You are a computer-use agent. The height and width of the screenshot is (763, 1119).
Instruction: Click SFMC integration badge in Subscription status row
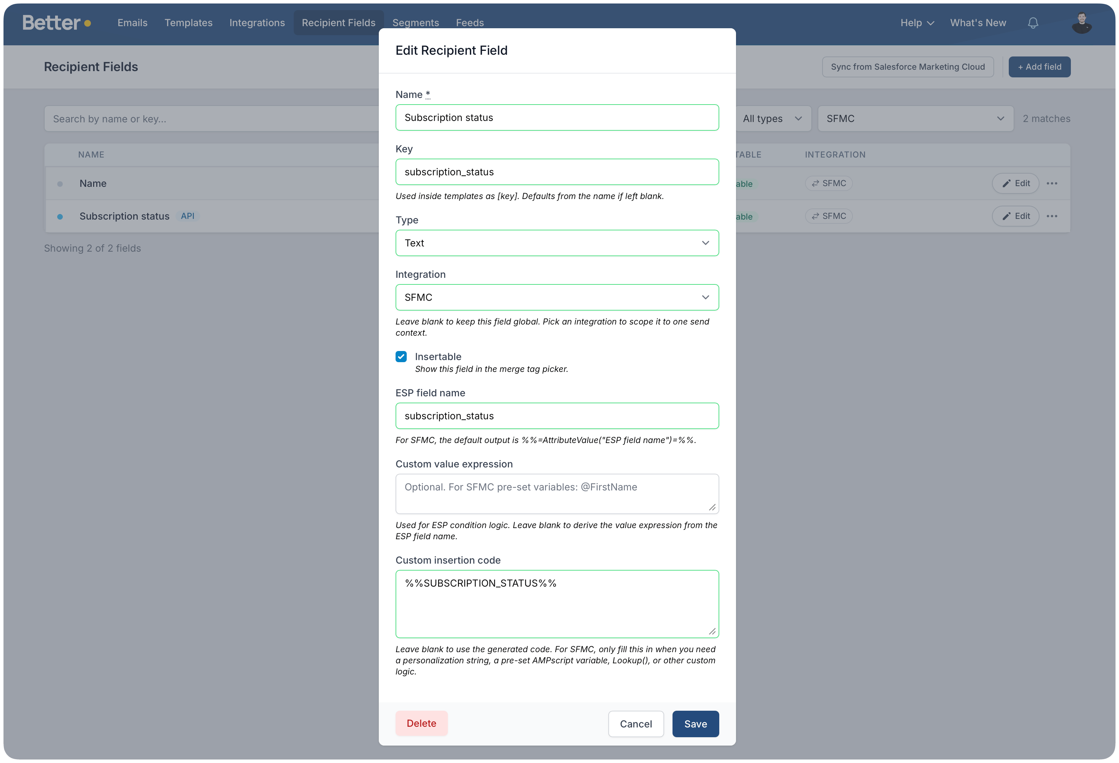tap(829, 216)
